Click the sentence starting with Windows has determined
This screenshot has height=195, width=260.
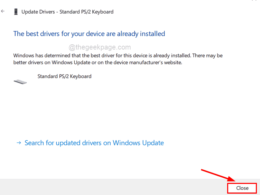(118, 55)
